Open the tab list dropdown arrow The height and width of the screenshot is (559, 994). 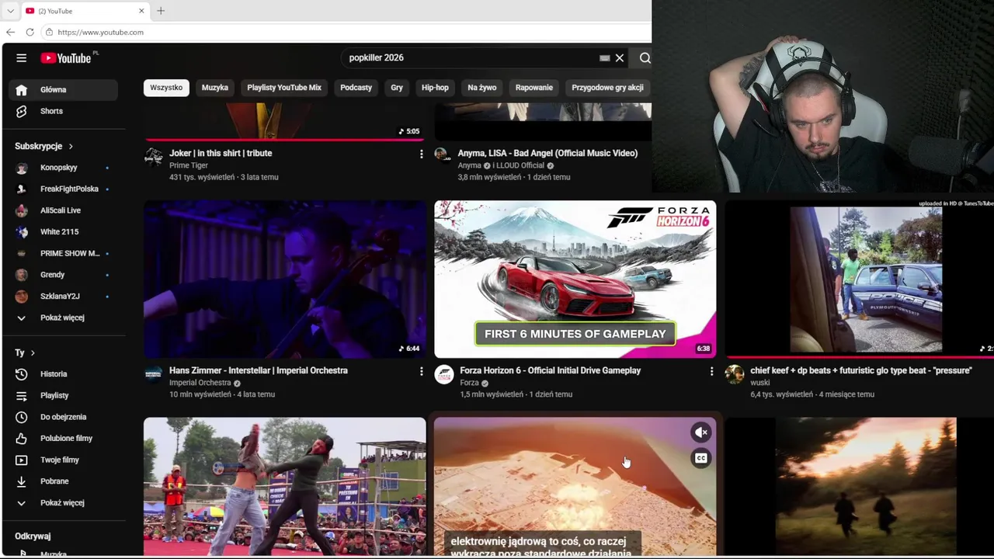point(10,11)
